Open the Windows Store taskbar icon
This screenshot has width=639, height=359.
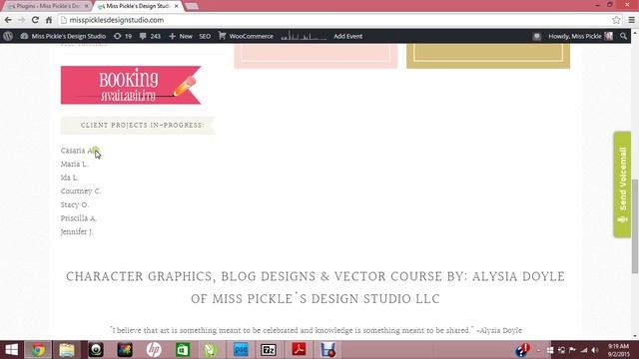point(183,350)
